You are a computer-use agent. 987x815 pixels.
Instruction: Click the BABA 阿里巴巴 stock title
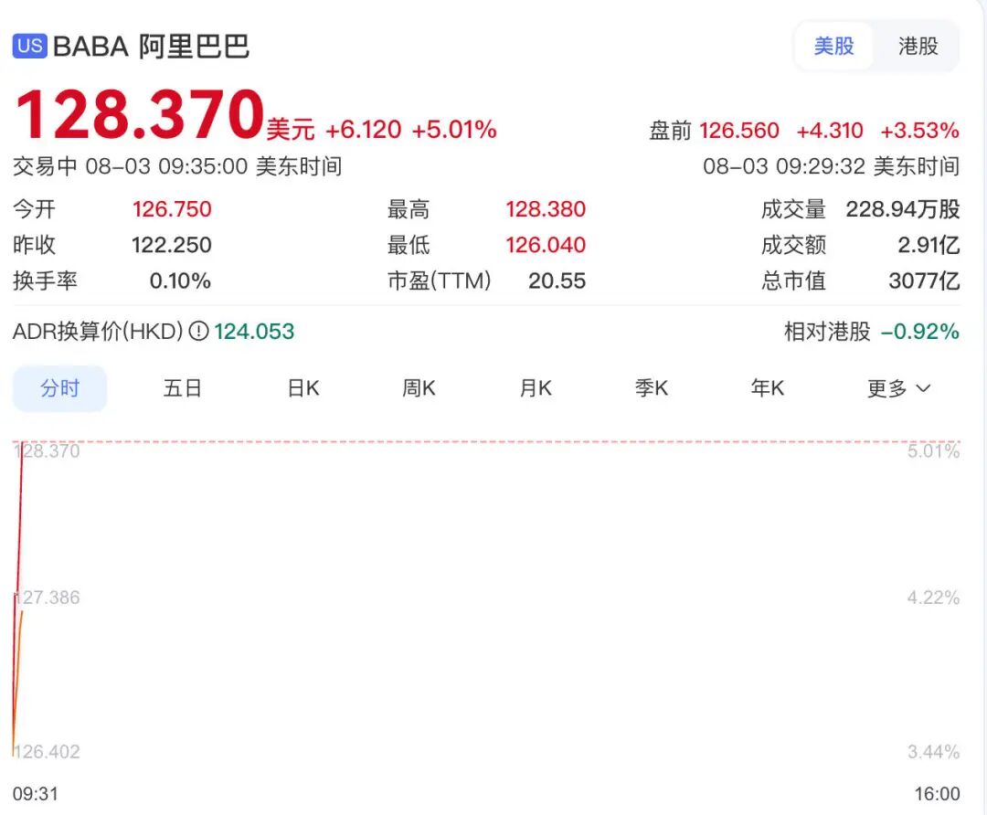[151, 47]
